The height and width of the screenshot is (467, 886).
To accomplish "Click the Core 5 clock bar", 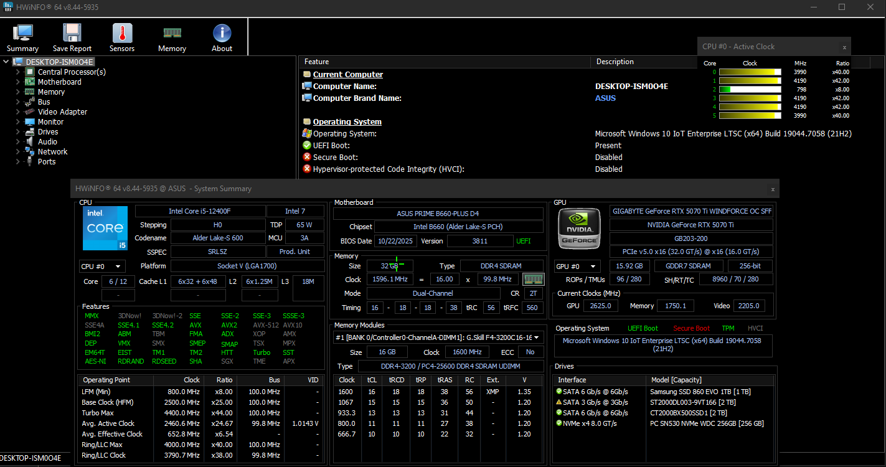I will [750, 115].
